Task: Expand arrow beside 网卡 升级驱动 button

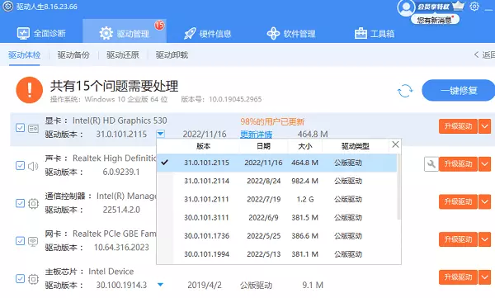Action: (484, 239)
